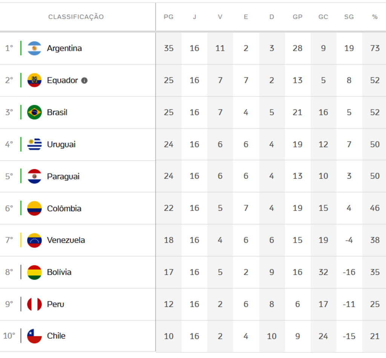
Task: Open the info icon next to Equador
Action: 84,81
